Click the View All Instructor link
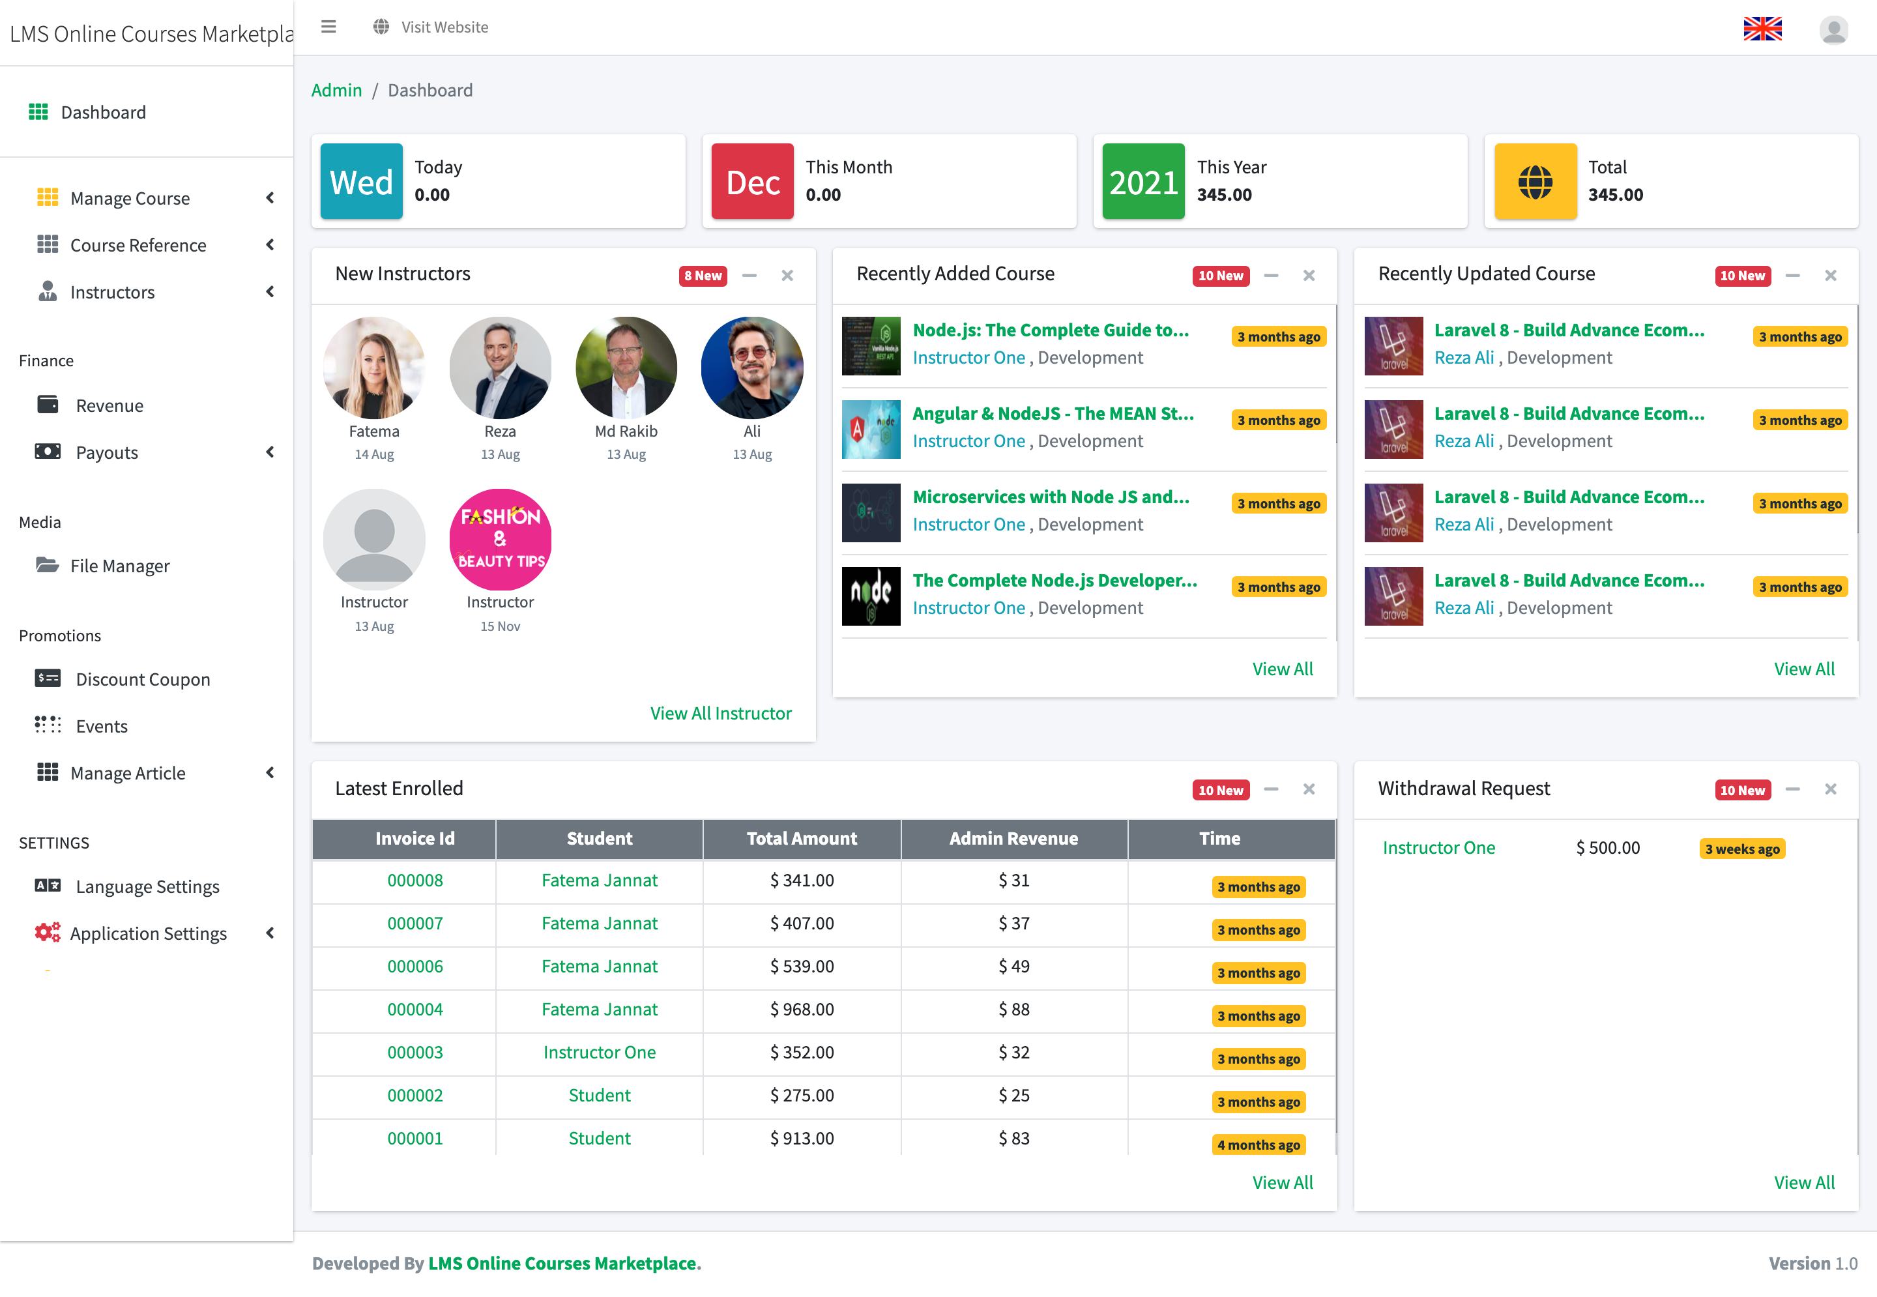 tap(720, 713)
